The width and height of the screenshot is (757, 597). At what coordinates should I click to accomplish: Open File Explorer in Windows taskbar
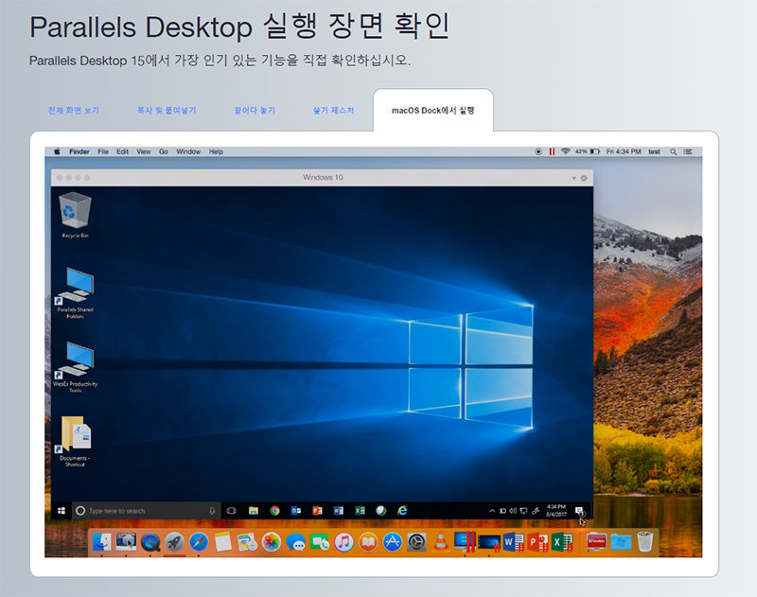(253, 511)
